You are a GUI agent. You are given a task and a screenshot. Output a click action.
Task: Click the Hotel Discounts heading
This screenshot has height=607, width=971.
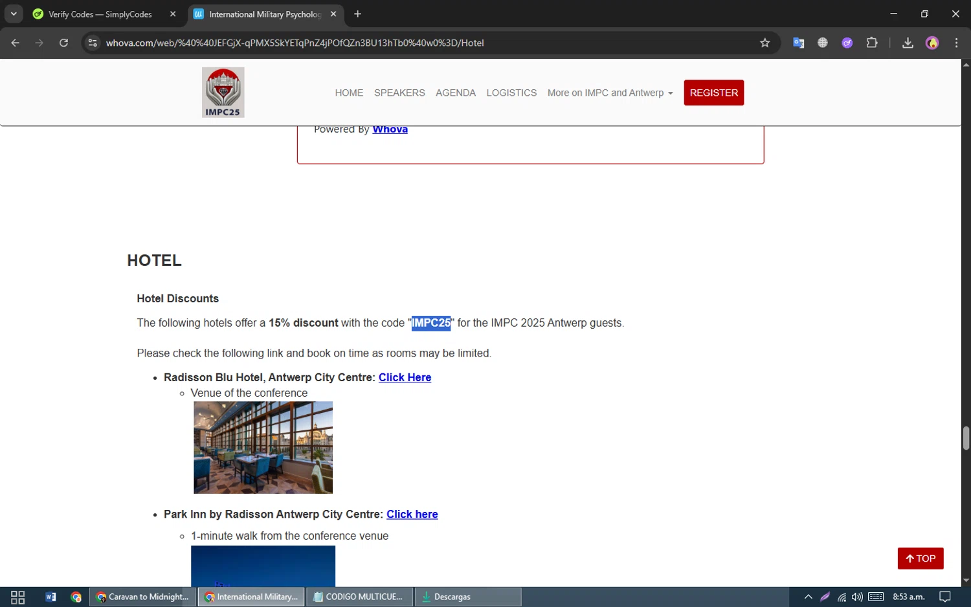click(x=178, y=298)
